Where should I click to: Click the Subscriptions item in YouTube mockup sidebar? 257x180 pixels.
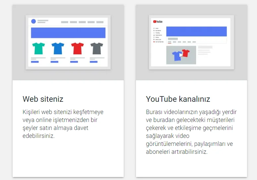point(159,35)
